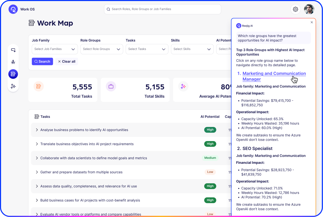Screen dimensions: 323x217
Task: Open the user profile avatar
Action: 309,9
